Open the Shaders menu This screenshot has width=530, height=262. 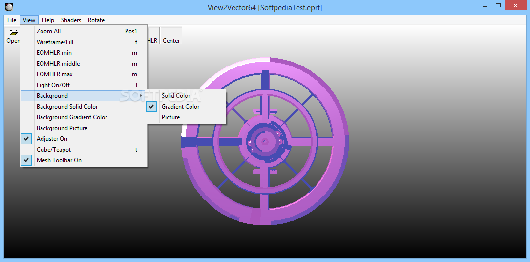pos(71,20)
